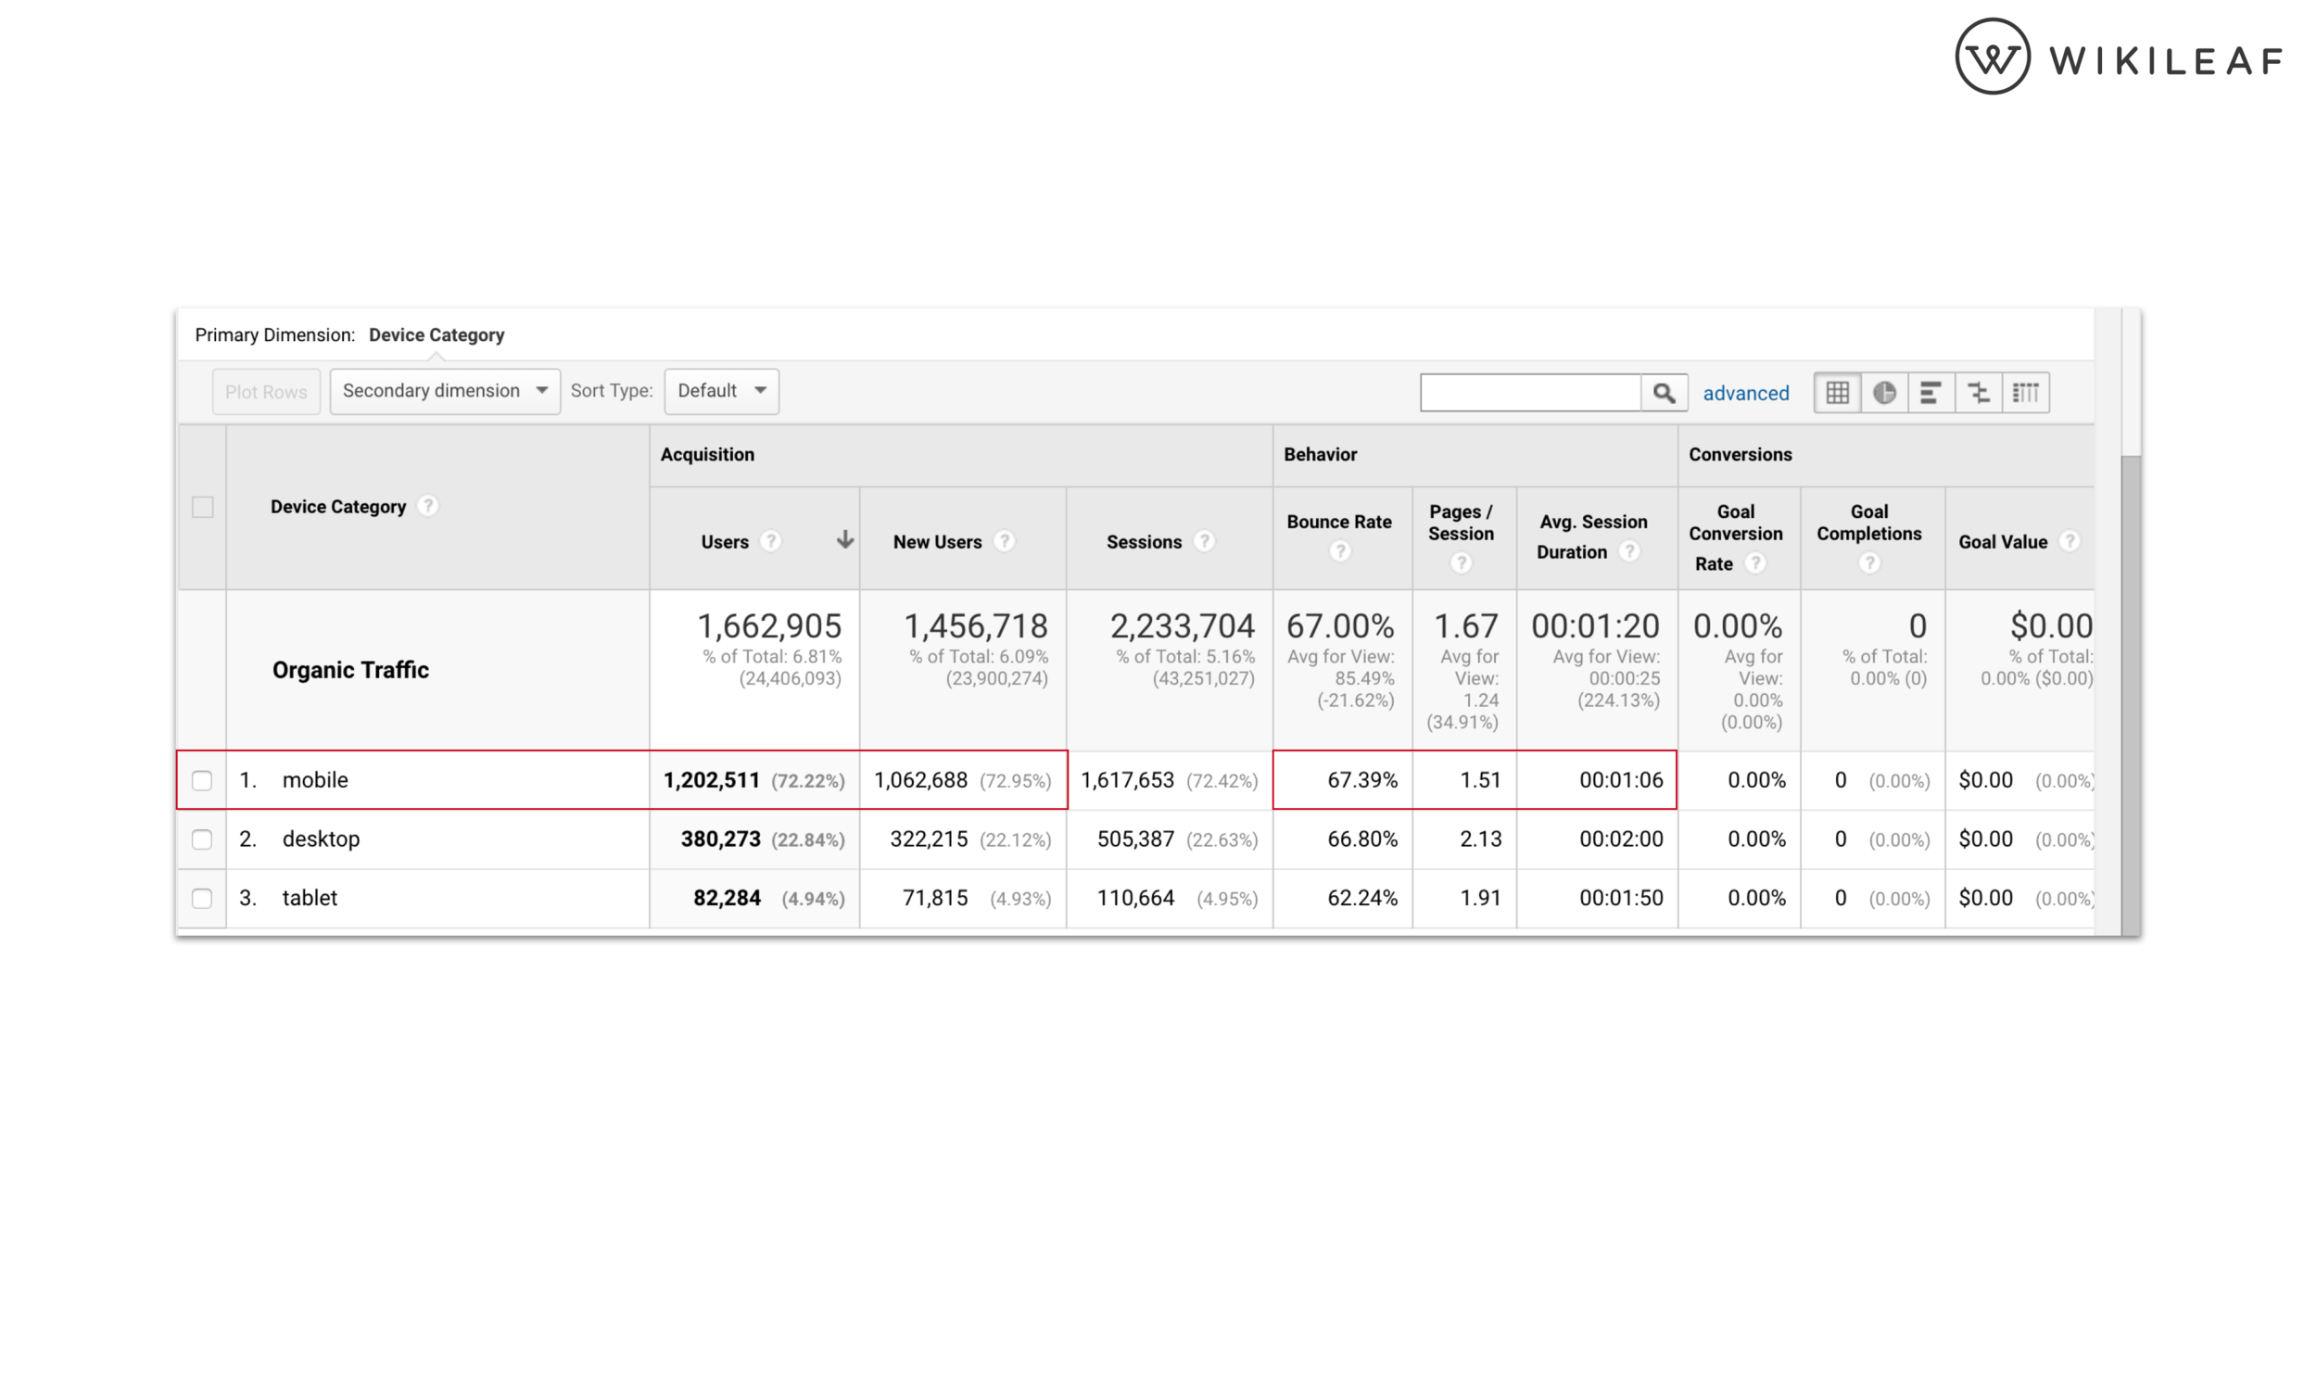Image resolution: width=2317 pixels, height=1375 pixels.
Task: Open help icon under Bounce Rate
Action: (1340, 552)
